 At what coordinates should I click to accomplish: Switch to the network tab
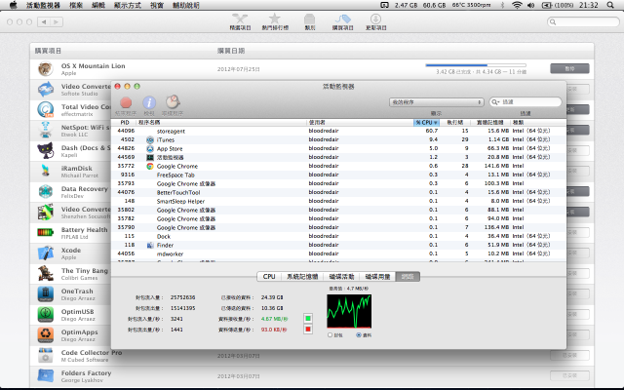(x=408, y=276)
